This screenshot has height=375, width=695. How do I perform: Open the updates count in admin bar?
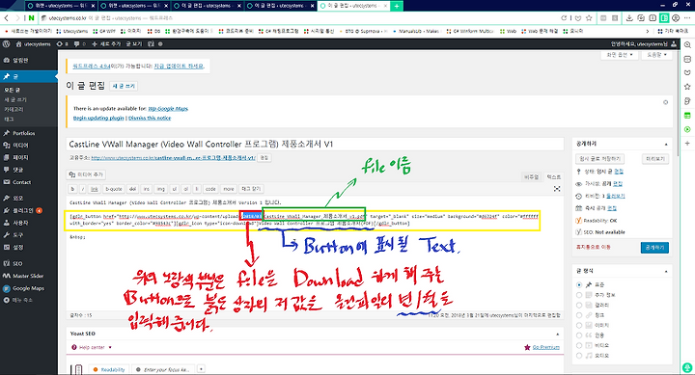62,44
